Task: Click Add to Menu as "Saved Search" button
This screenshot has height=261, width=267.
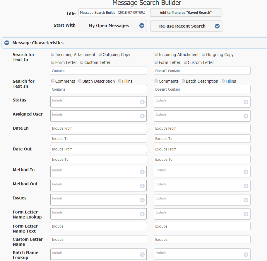Action: coord(186,13)
